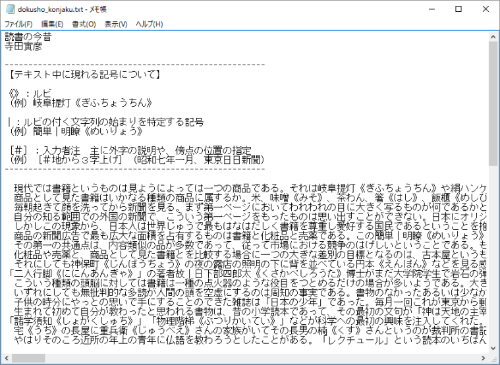
Task: Click the paragraph starting こういう種類の頭脳
Action: [250, 283]
